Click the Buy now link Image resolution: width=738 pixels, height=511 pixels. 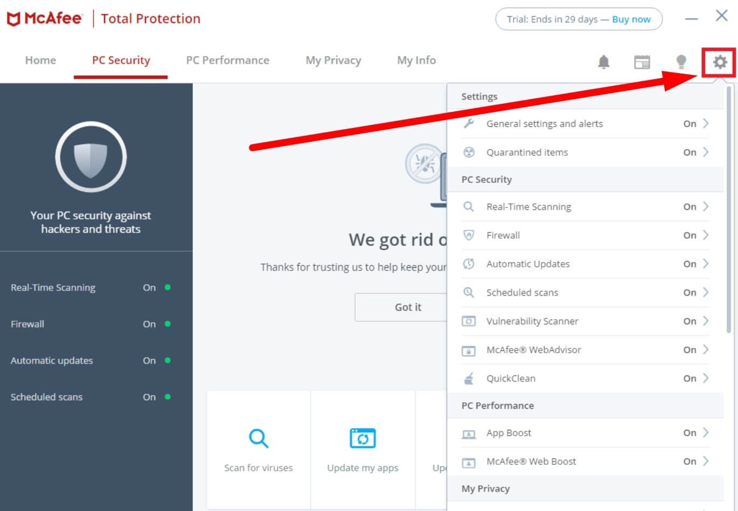(629, 19)
